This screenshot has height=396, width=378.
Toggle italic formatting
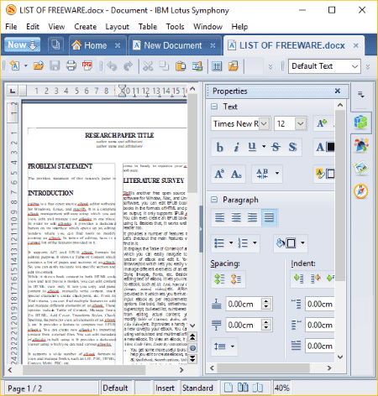(x=236, y=147)
